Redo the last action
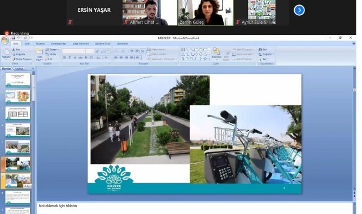The width and height of the screenshot is (362, 214). (25, 38)
